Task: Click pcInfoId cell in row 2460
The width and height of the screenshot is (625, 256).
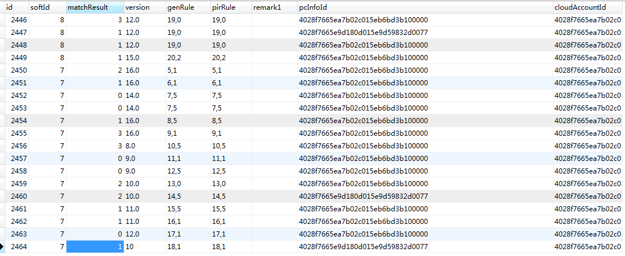Action: (425, 196)
